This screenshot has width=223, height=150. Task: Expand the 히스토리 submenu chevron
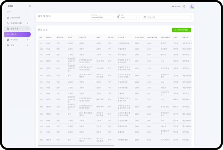(28, 40)
